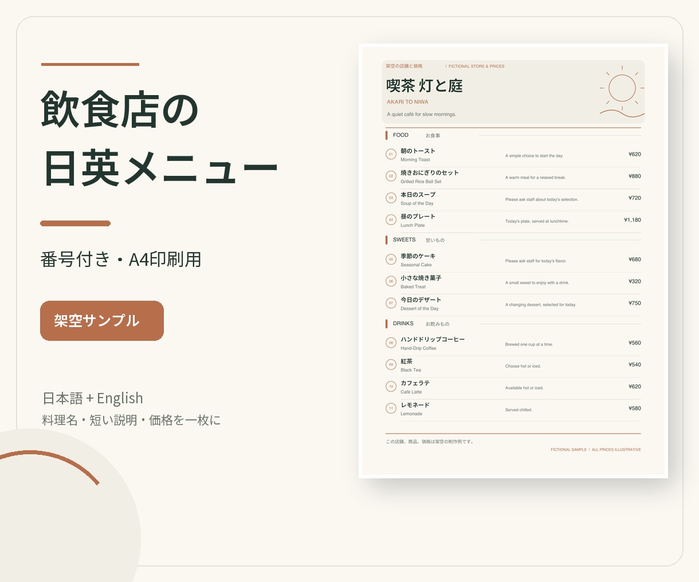Select the AKARI TO NIWA romanized name
This screenshot has width=699, height=582.
click(407, 102)
